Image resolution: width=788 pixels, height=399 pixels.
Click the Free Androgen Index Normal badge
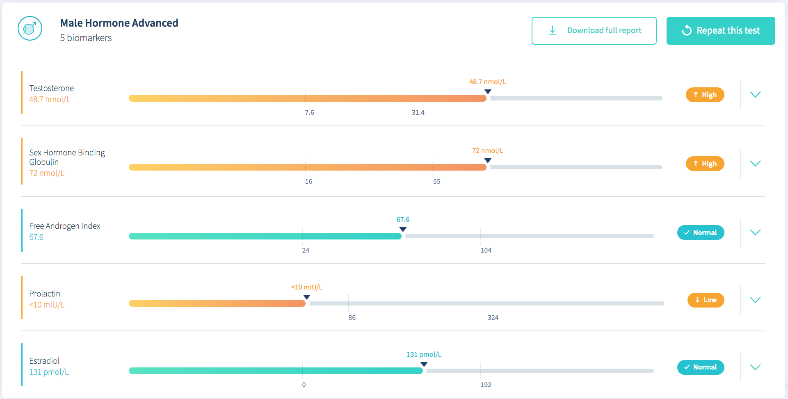point(701,233)
